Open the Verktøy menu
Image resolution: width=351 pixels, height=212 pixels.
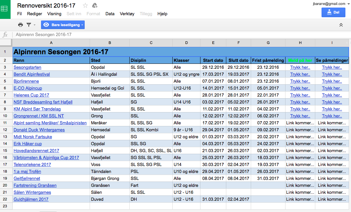point(127,14)
